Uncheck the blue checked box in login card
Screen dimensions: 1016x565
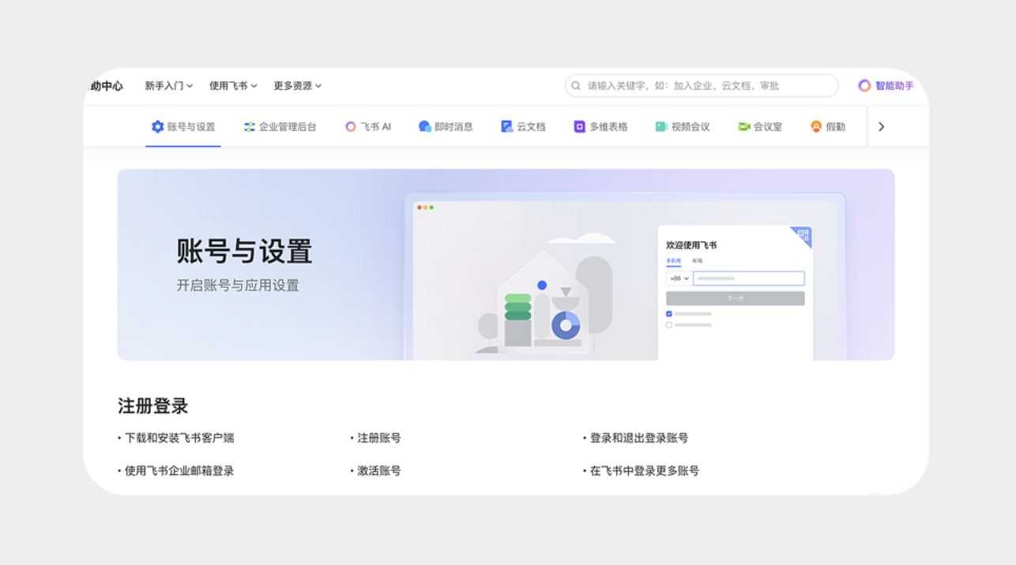click(x=669, y=314)
